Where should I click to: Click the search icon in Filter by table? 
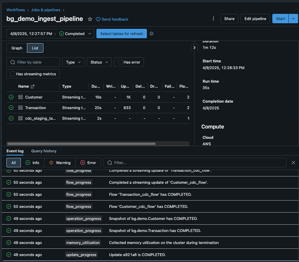click(x=13, y=62)
